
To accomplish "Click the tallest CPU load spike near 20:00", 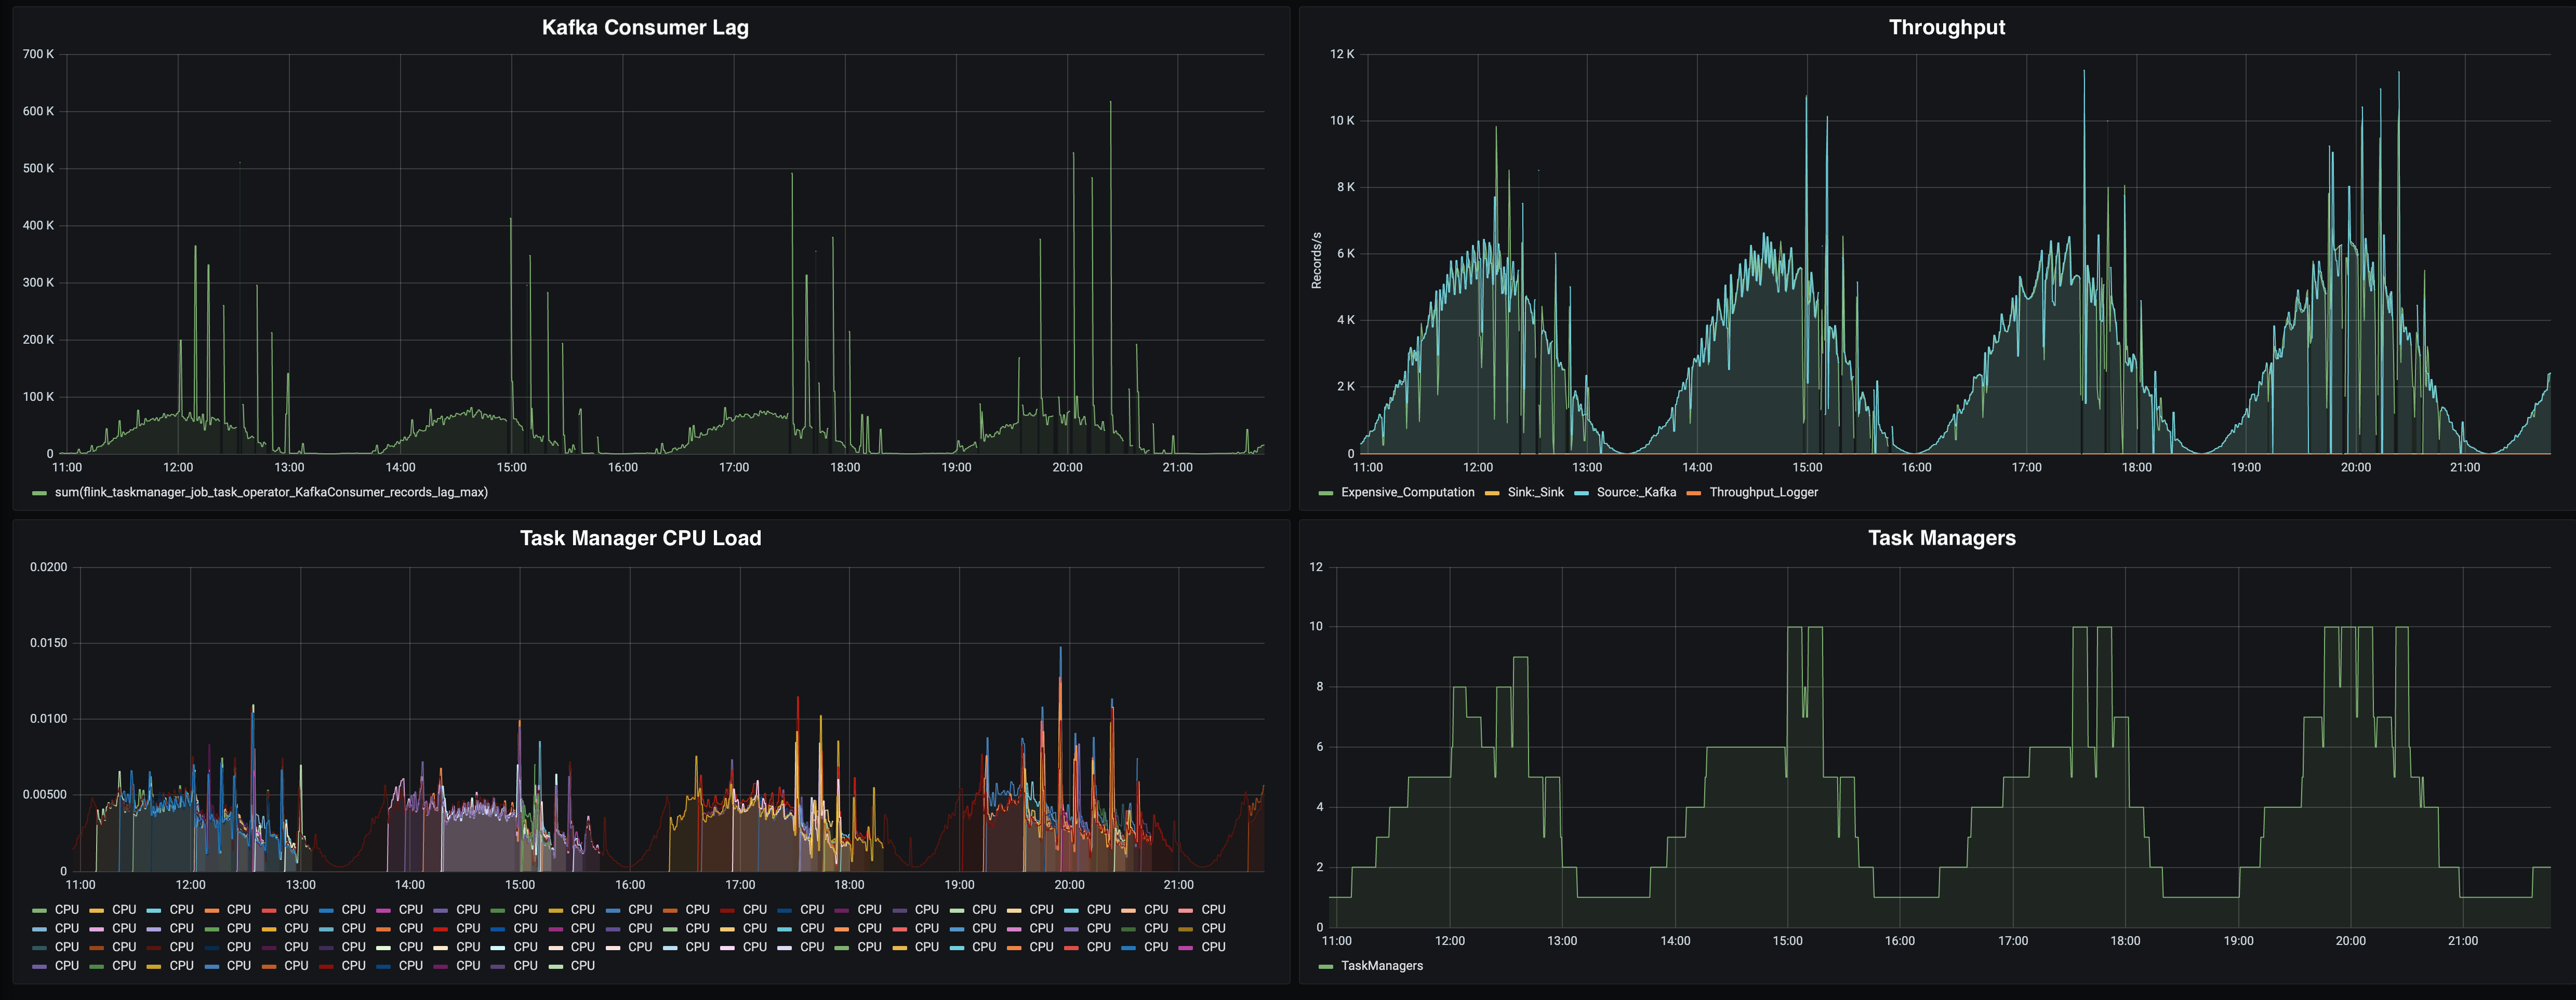I will click(1060, 651).
